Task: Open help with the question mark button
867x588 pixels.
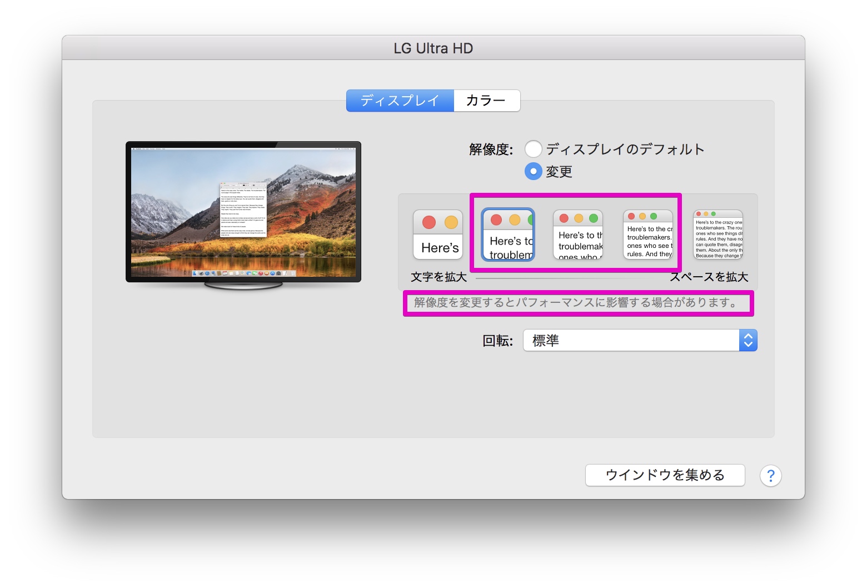Action: 770,476
